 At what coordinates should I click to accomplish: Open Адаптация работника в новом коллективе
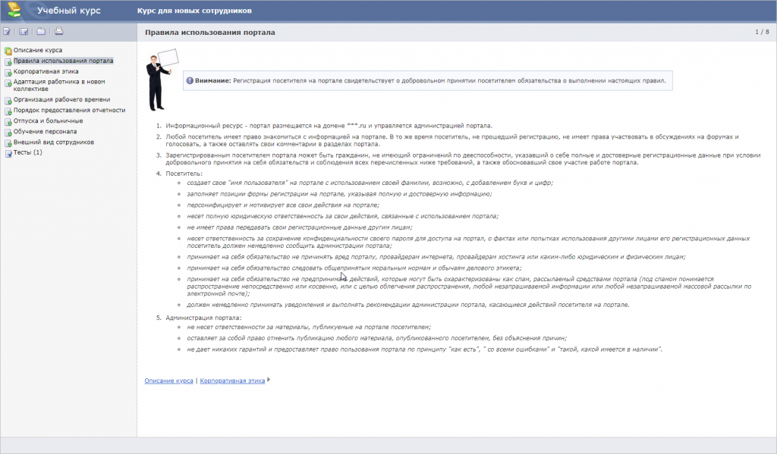[59, 85]
